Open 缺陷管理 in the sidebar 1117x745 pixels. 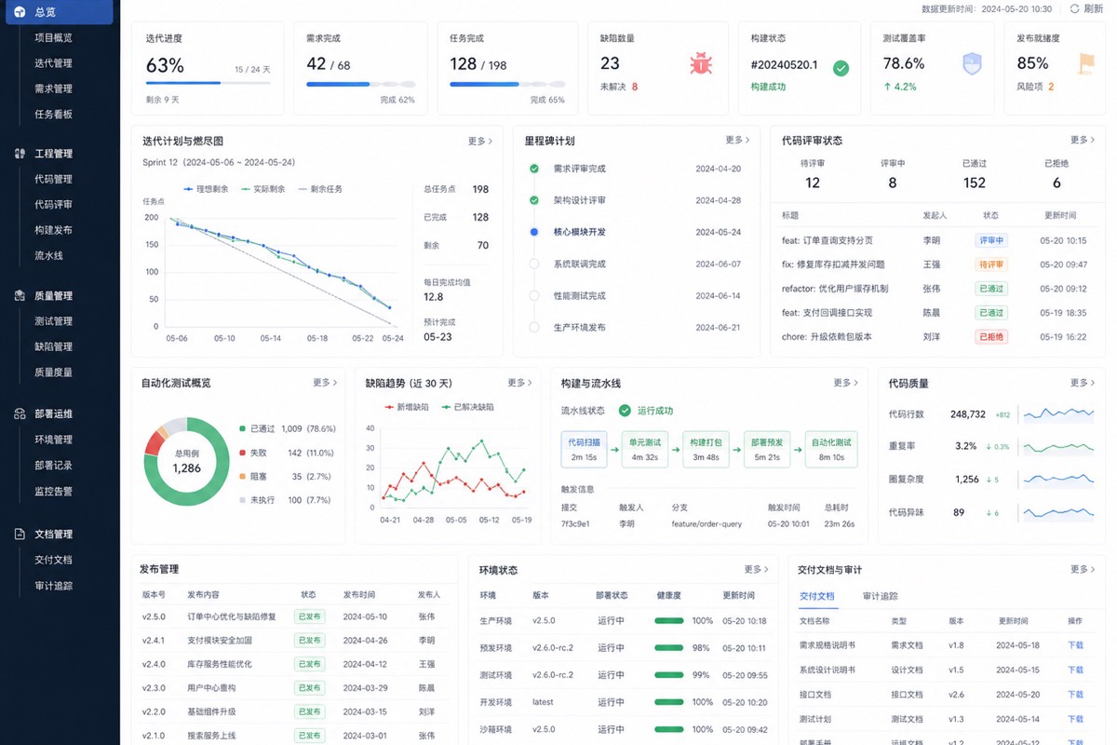[53, 346]
